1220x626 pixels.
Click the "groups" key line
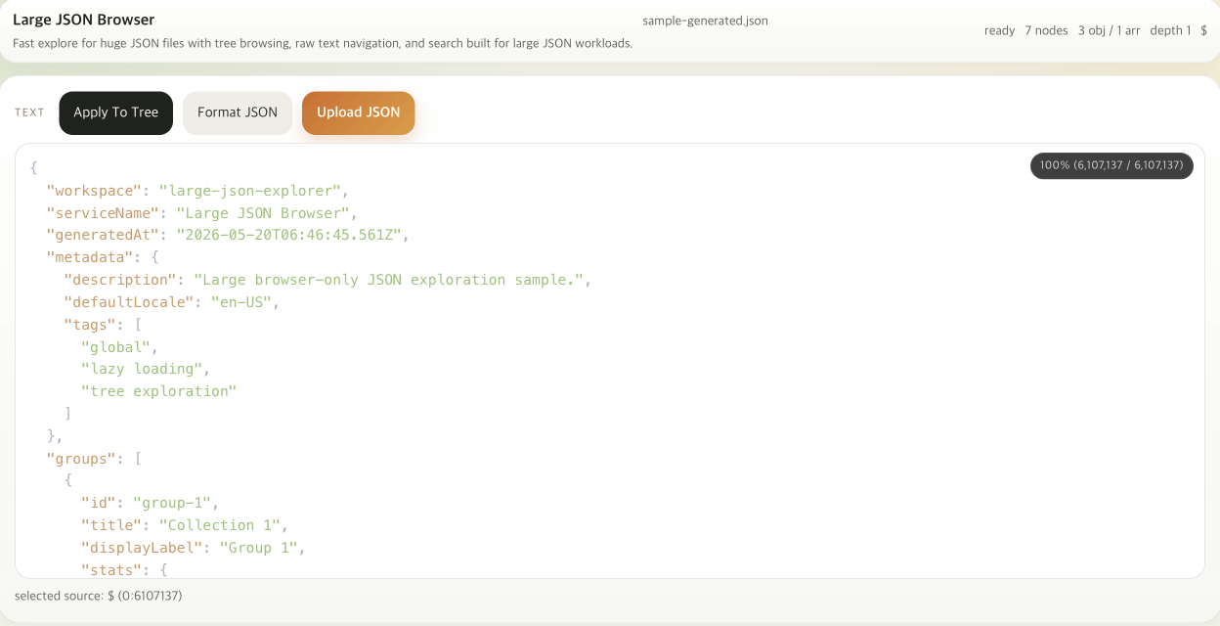(x=94, y=458)
